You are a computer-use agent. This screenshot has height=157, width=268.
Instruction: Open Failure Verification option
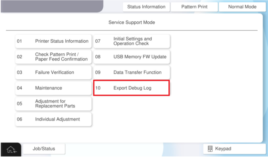(x=54, y=72)
